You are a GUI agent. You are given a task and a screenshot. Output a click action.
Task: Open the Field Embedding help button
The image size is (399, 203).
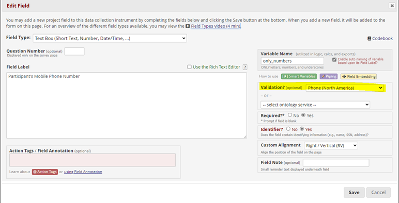pyautogui.click(x=359, y=76)
